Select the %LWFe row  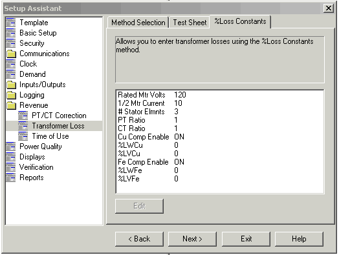220,170
